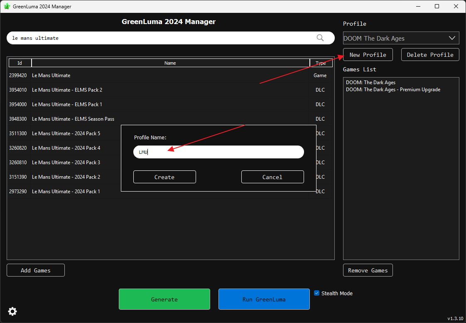Click the GreenLuma app icon in title bar
This screenshot has width=466, height=323.
point(7,6)
